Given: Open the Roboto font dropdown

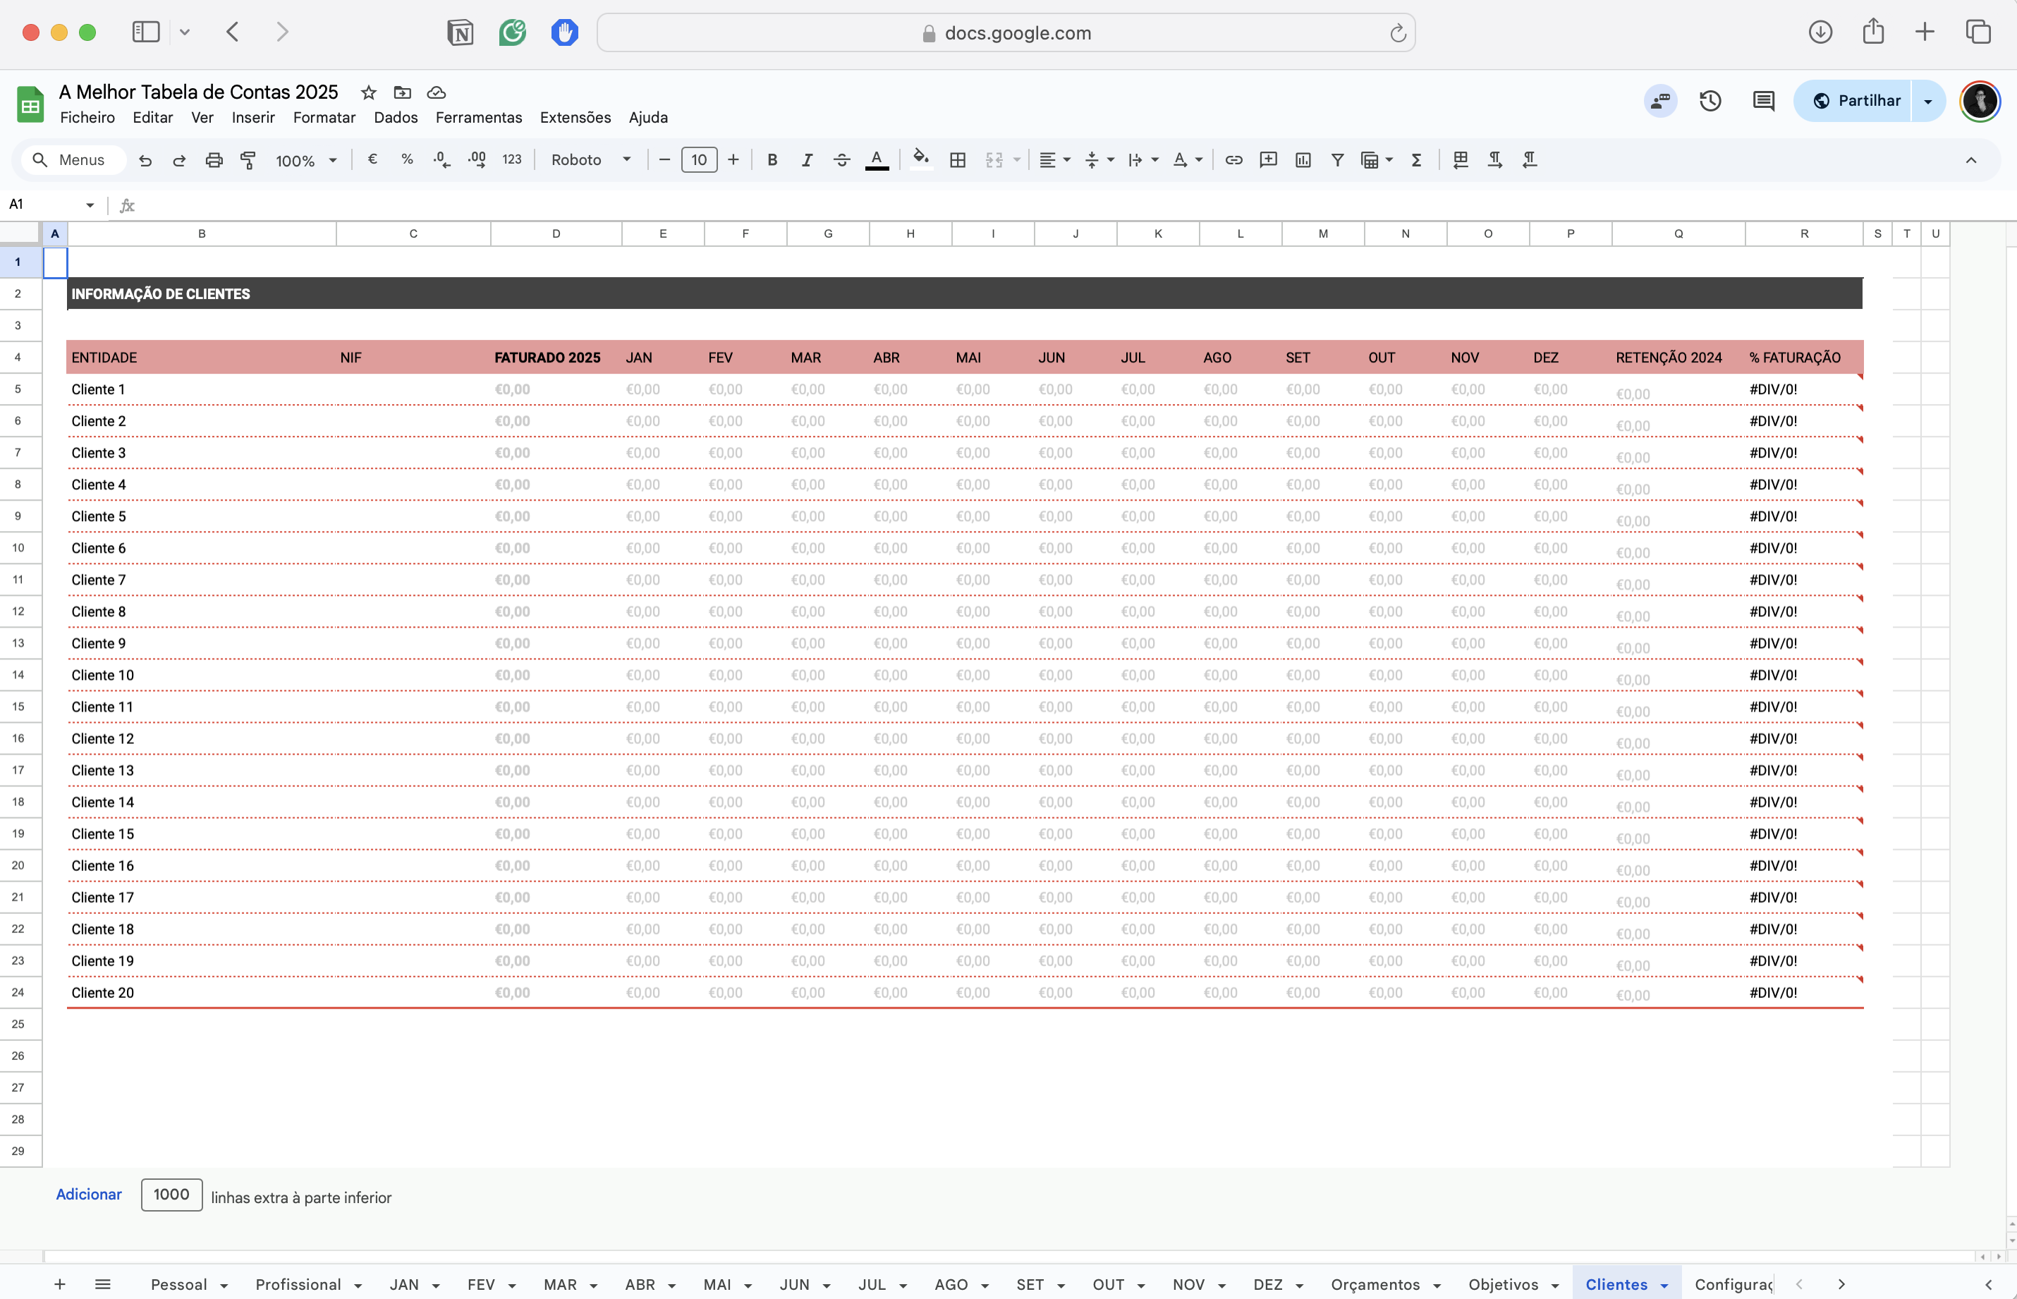Looking at the screenshot, I should click(590, 160).
